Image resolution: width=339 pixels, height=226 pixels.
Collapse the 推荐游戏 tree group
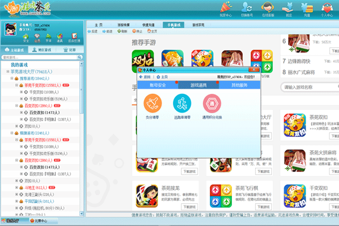coord(12,78)
